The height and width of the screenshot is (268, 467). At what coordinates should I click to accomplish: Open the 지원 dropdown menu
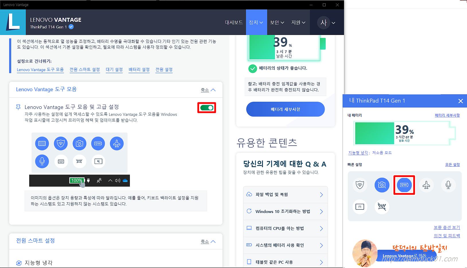[x=298, y=22]
